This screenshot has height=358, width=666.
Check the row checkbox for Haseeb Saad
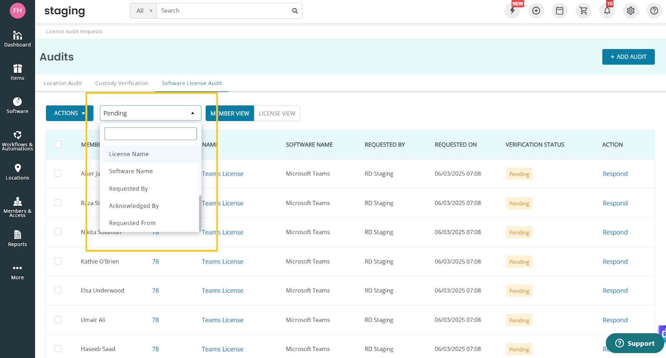click(58, 349)
